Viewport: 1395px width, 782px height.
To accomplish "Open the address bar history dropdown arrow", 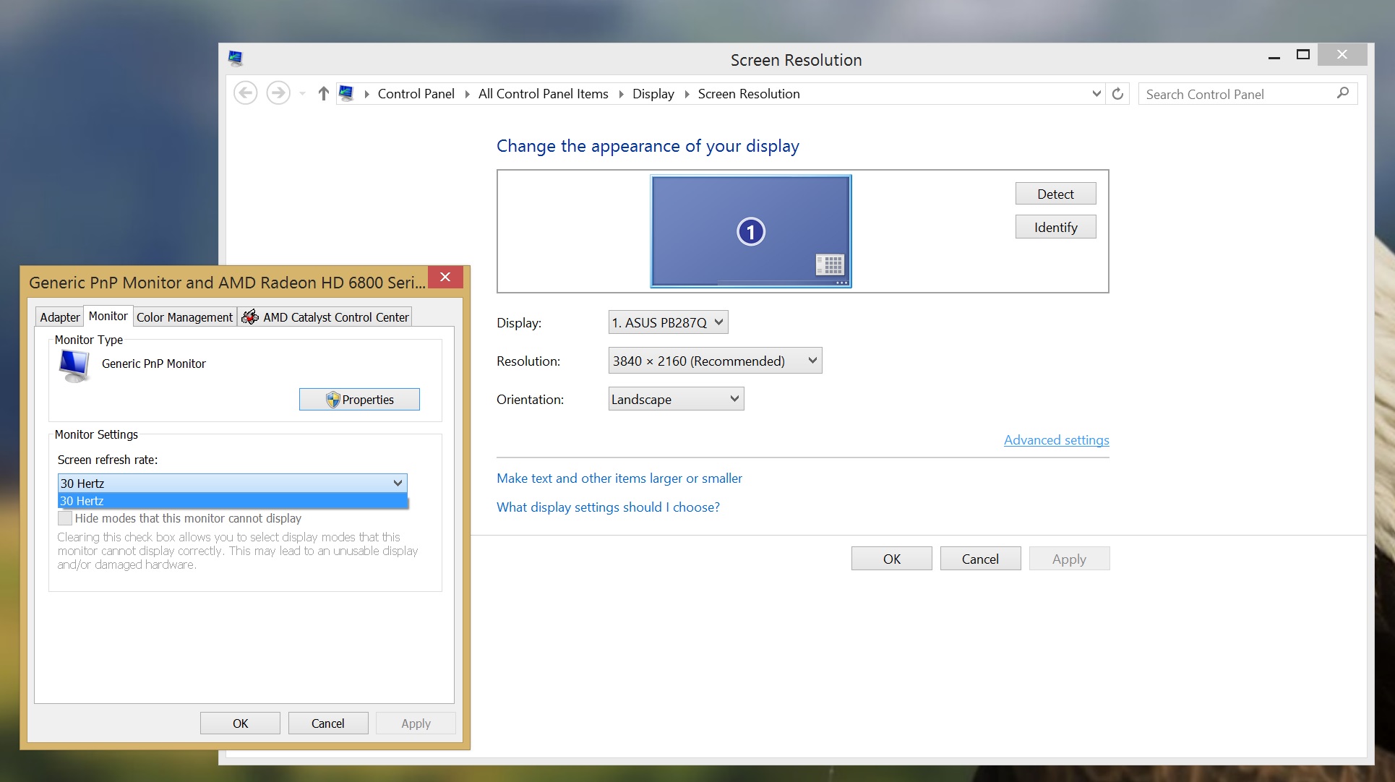I will [x=1096, y=94].
